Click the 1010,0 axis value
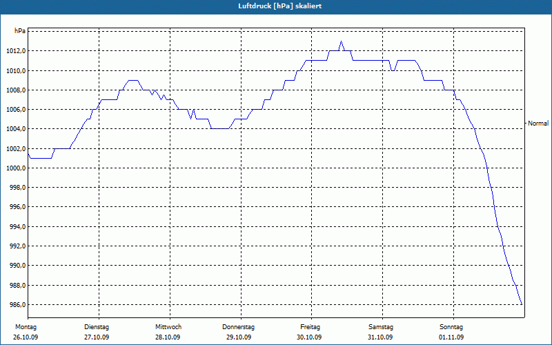The width and height of the screenshot is (552, 345). (x=16, y=71)
